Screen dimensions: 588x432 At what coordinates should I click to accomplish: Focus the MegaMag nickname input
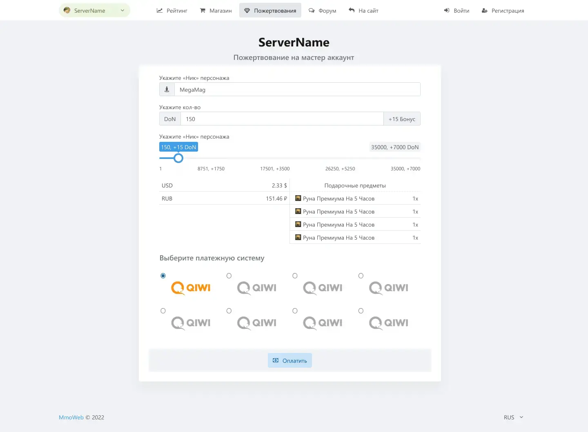coord(297,90)
